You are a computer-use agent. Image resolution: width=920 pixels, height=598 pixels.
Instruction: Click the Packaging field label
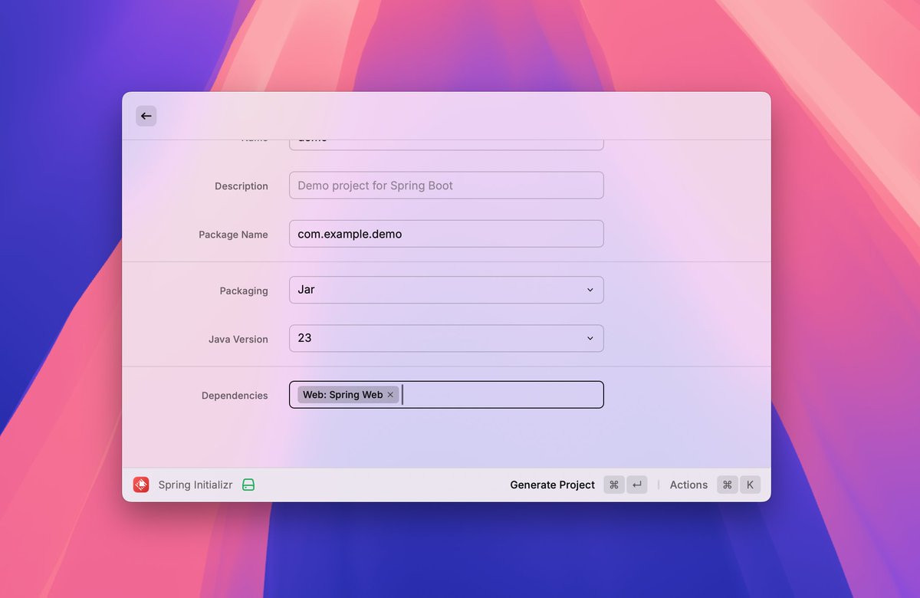coord(244,291)
